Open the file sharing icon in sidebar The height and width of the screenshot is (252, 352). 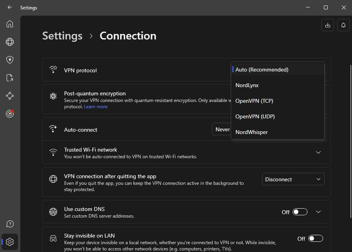10,78
